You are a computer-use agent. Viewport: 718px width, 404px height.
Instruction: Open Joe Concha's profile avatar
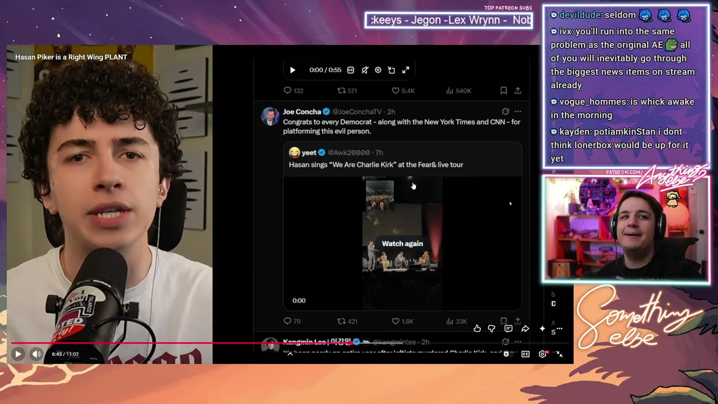click(x=270, y=116)
